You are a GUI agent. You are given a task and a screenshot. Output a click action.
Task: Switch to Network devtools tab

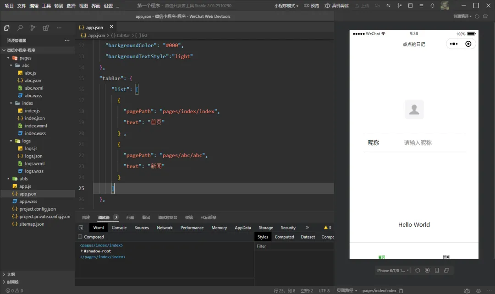click(x=165, y=228)
